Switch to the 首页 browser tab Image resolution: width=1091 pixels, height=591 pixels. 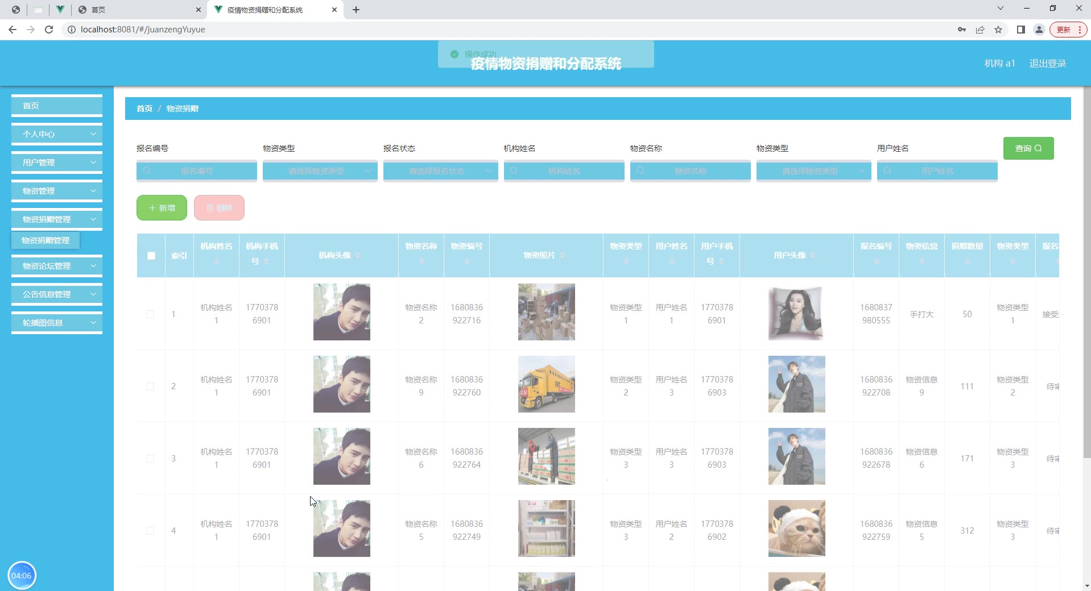[139, 10]
